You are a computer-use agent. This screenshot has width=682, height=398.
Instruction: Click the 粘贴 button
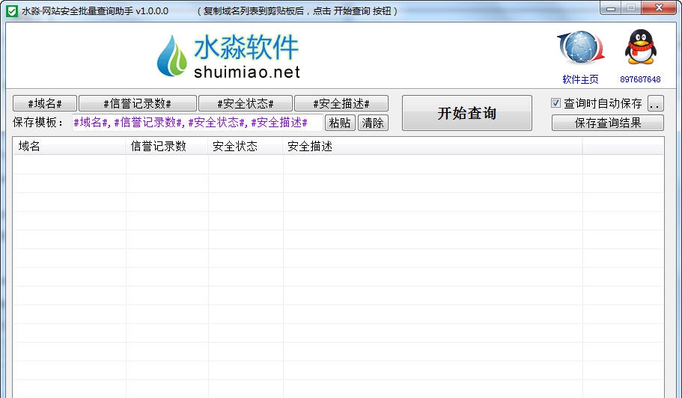click(x=340, y=123)
